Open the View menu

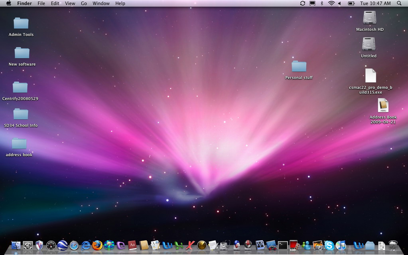coord(70,3)
